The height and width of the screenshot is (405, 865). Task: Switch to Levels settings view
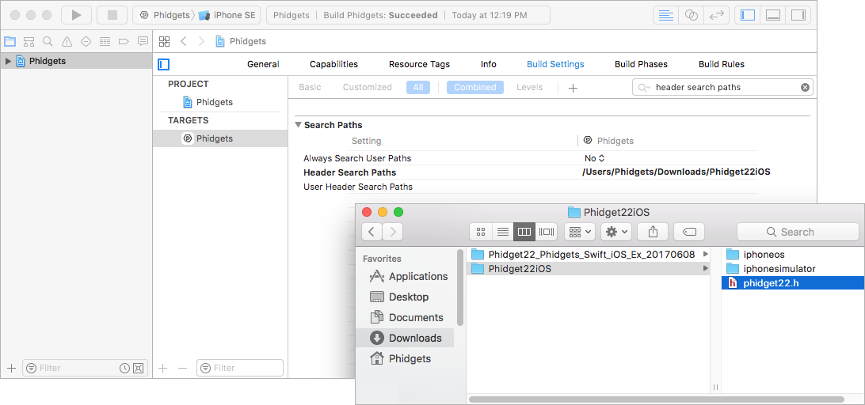(530, 87)
